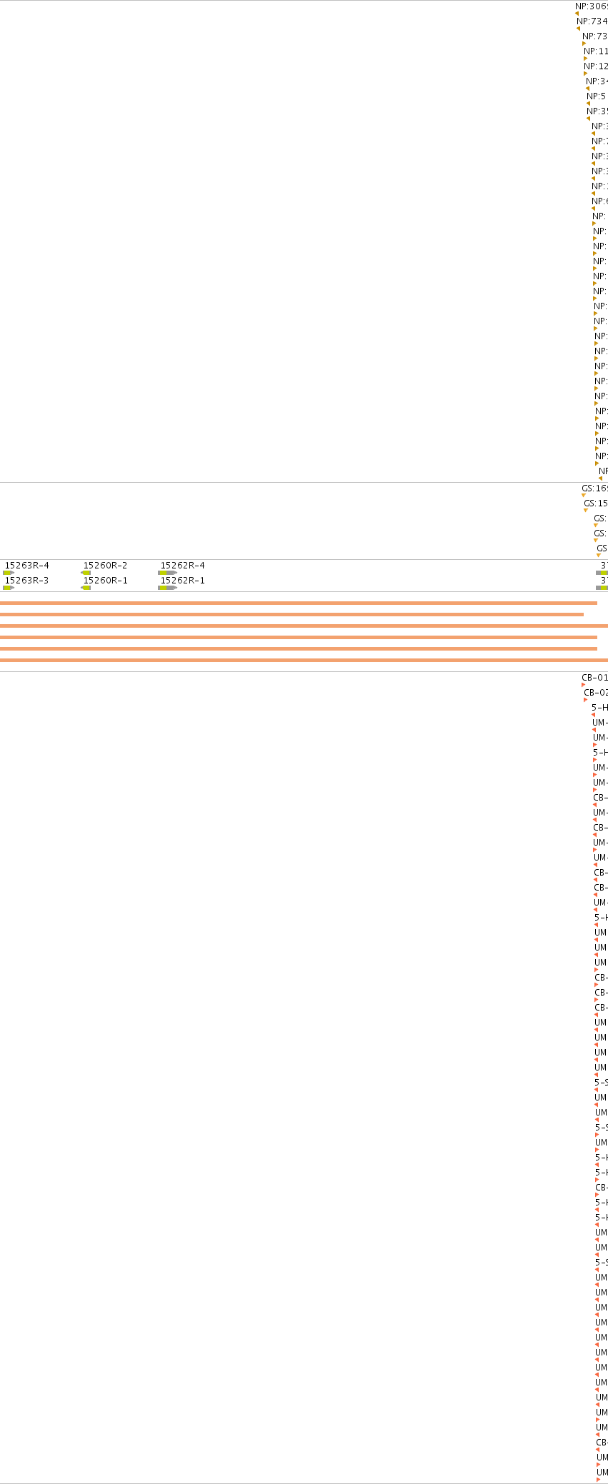
Task: Select the 15263R-4 feature arrow glyph
Action: click(9, 573)
